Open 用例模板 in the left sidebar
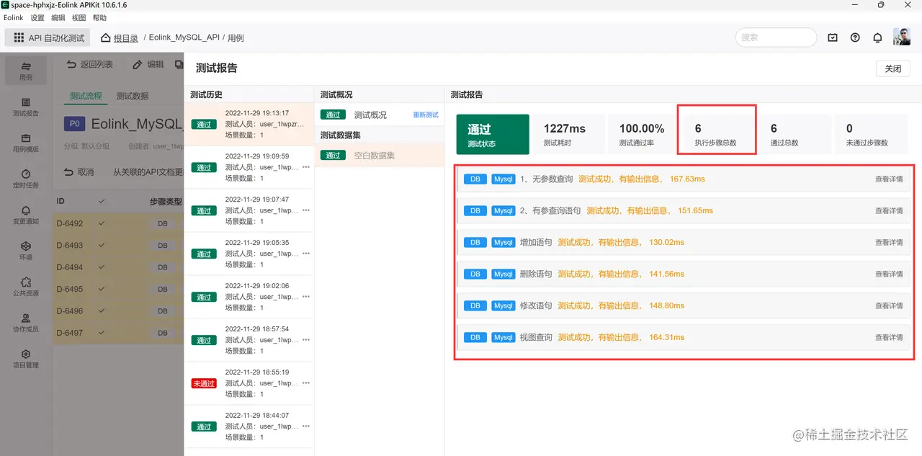Viewport: 922px width, 456px height. click(26, 143)
